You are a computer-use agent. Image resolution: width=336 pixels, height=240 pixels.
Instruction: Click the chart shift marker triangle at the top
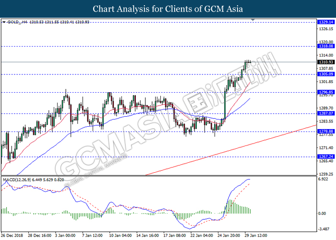(x=253, y=20)
